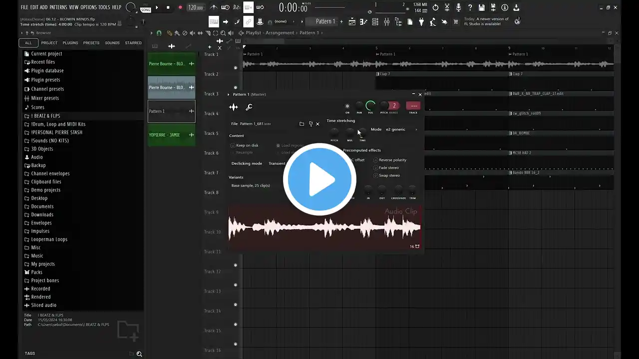Click the export download icon in top toolbar
Screen dimensions: 639x359
coord(516,7)
